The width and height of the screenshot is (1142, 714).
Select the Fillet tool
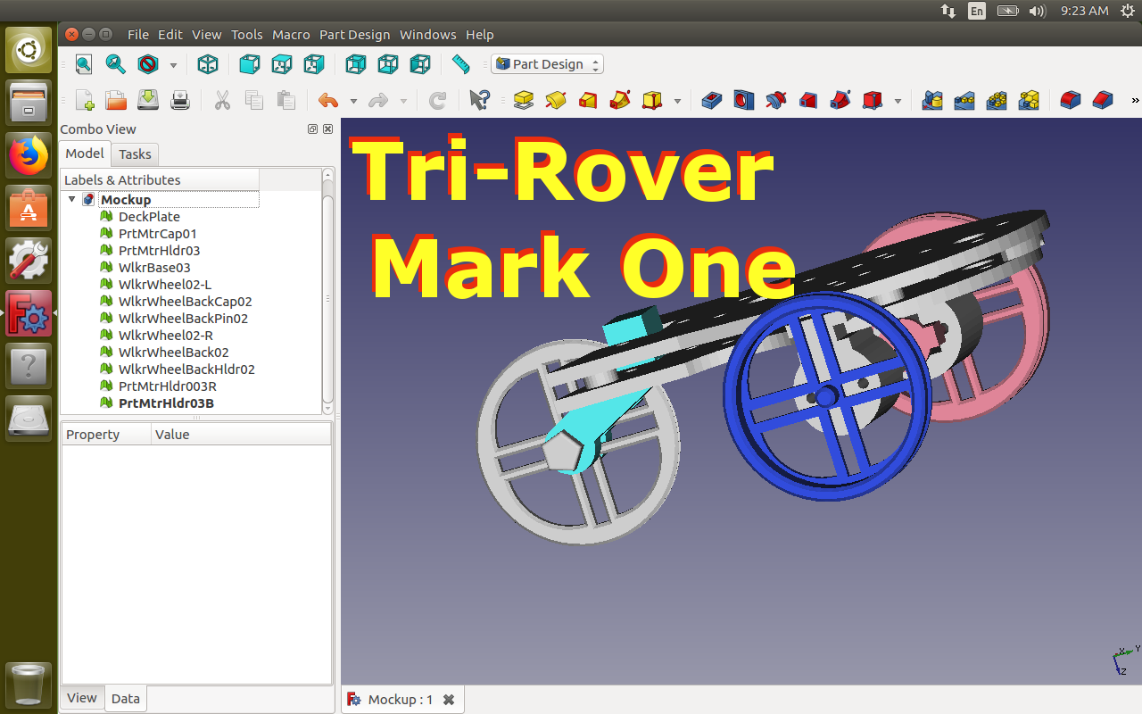pos(1071,100)
